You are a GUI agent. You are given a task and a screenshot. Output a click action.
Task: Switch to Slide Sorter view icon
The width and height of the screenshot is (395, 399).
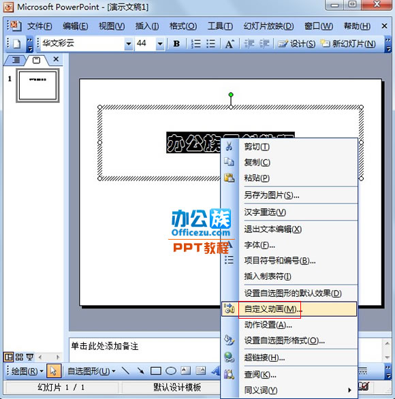click(19, 357)
